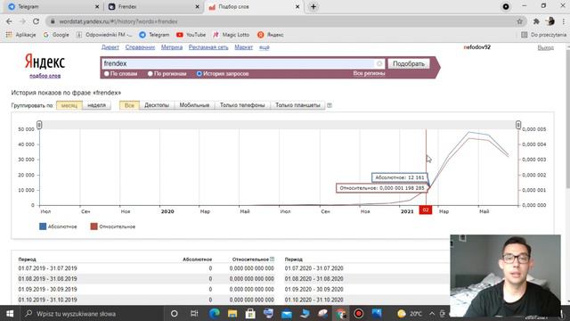The image size is (570, 321).
Task: Select Все devices tab
Action: point(129,105)
